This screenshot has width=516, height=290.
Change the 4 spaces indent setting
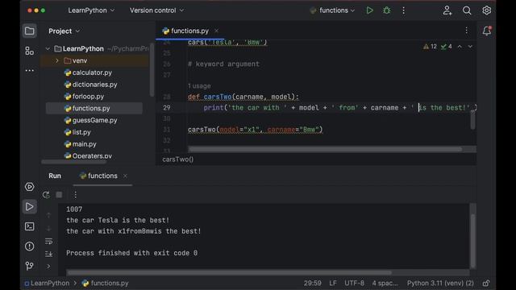pos(385,283)
